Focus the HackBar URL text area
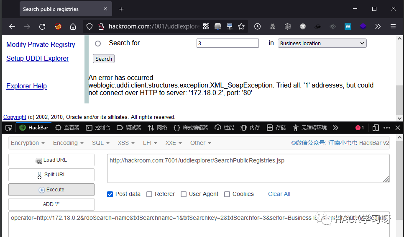 [x=248, y=168]
